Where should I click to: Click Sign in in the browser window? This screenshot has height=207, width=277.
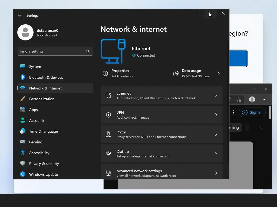pos(252,112)
